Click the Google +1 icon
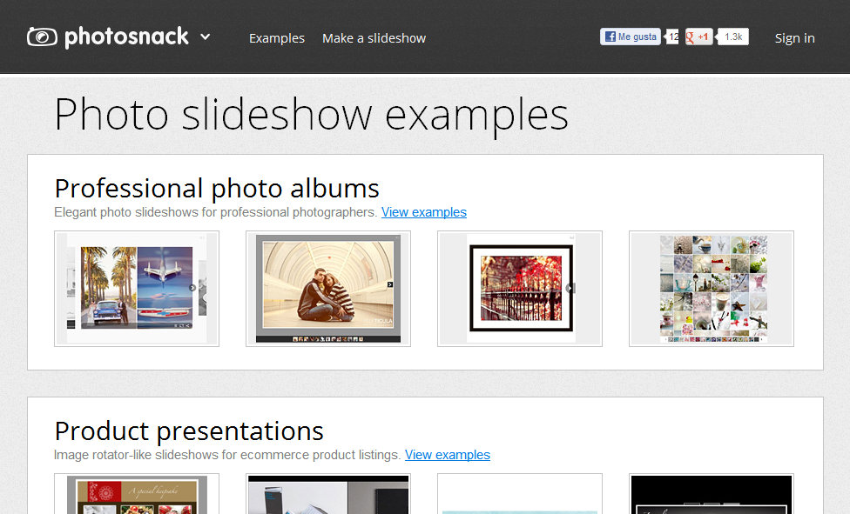850x514 pixels. [691, 37]
